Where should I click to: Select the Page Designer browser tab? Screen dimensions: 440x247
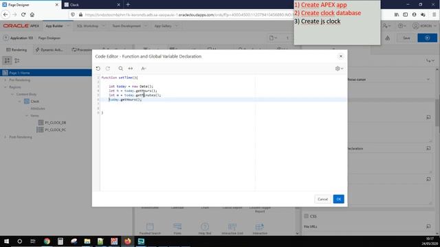(30, 5)
